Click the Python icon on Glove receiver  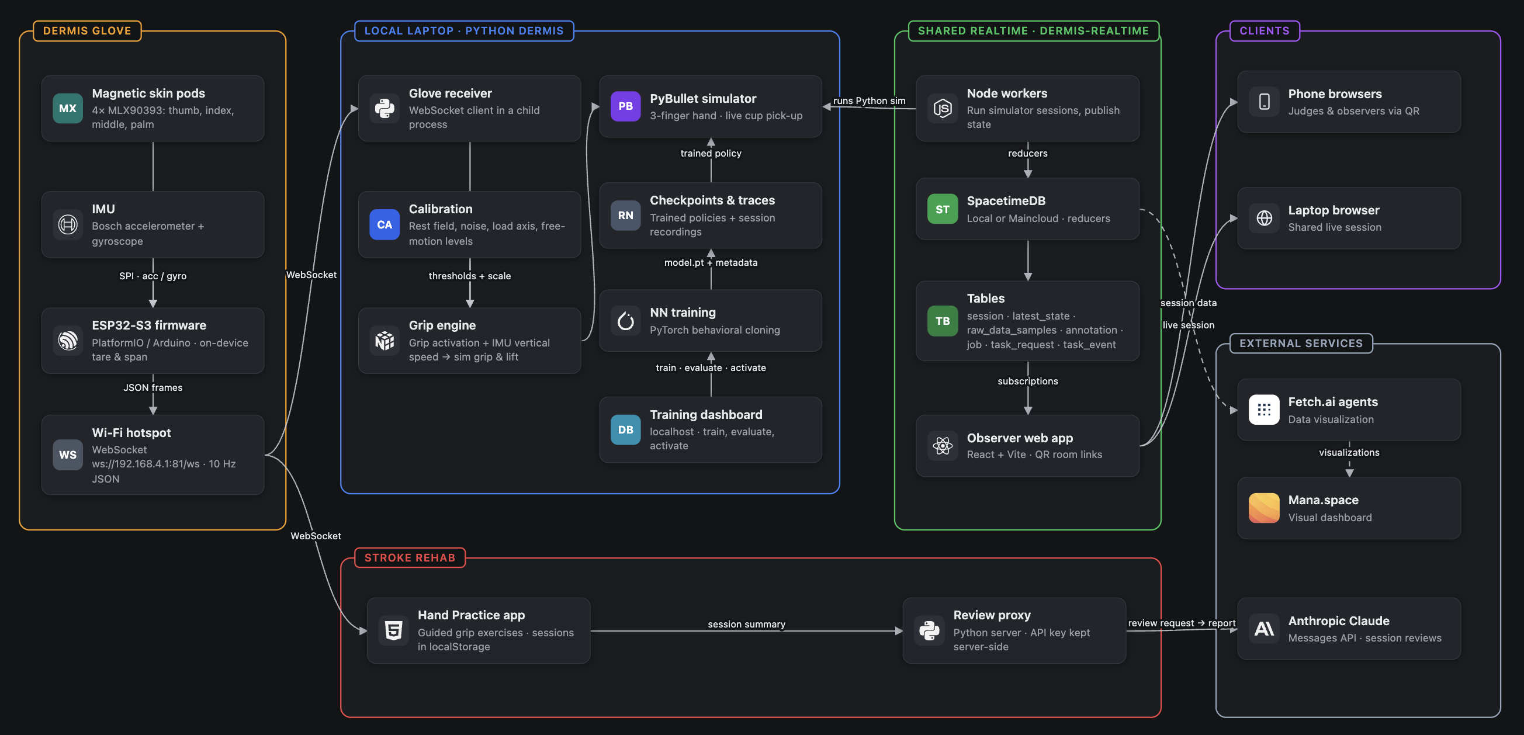(x=385, y=108)
